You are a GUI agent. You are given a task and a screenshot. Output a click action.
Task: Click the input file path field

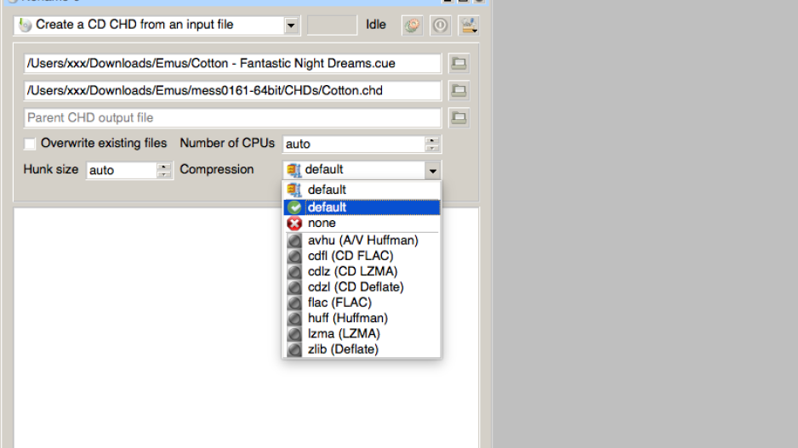(x=232, y=64)
